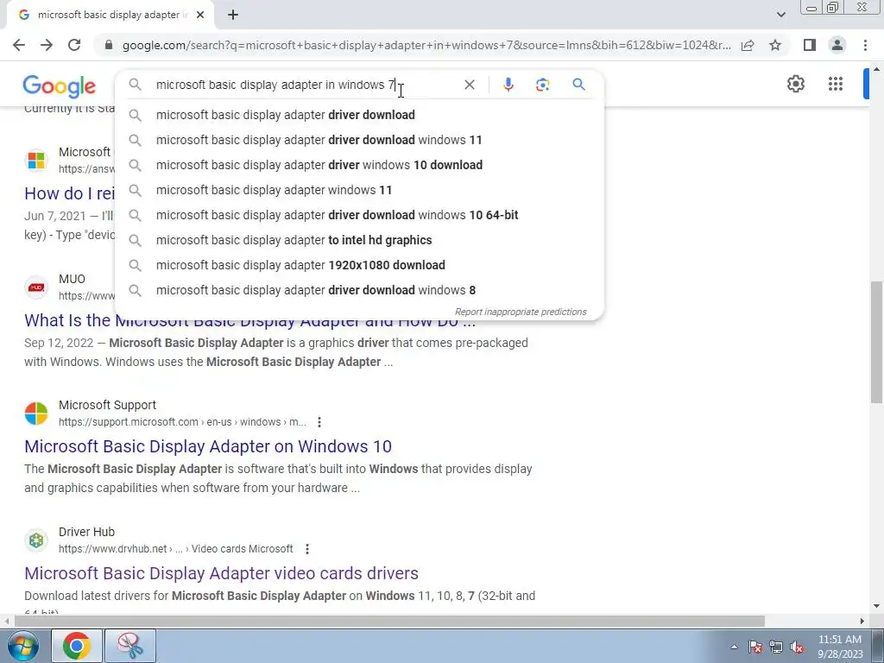Viewport: 884px width, 663px height.
Task: Open 'How do I rei...' Microsoft answers result
Action: pyautogui.click(x=69, y=193)
